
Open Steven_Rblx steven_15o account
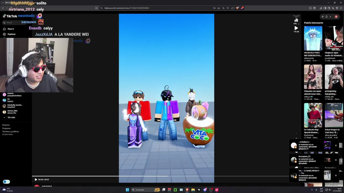point(10,112)
